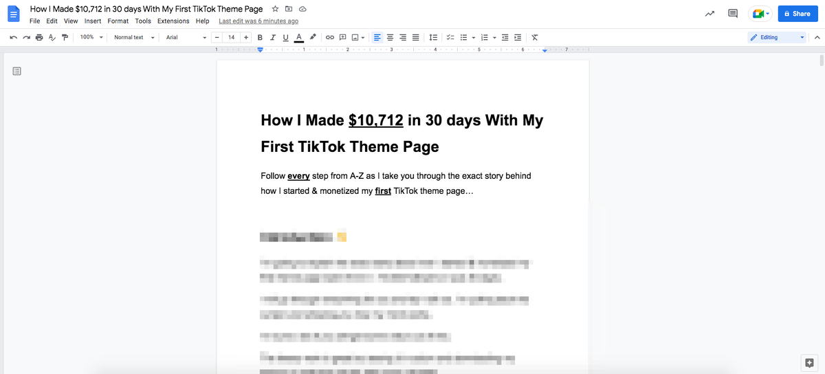Open the File menu
This screenshot has height=374, width=825.
pos(34,21)
